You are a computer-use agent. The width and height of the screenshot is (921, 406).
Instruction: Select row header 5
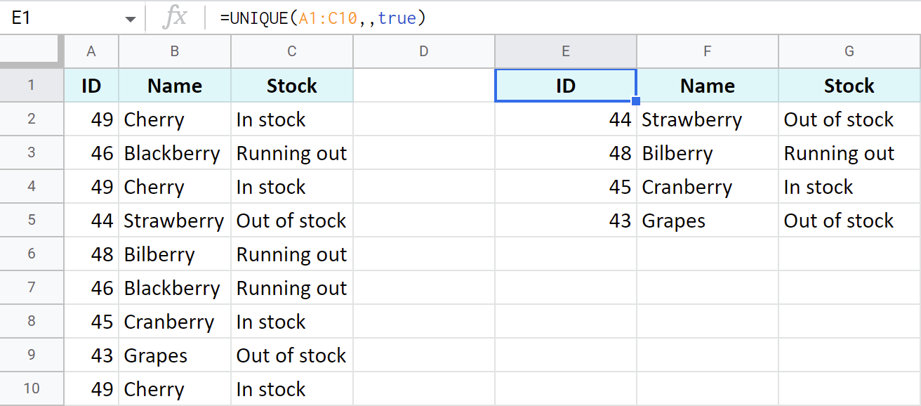pyautogui.click(x=32, y=220)
